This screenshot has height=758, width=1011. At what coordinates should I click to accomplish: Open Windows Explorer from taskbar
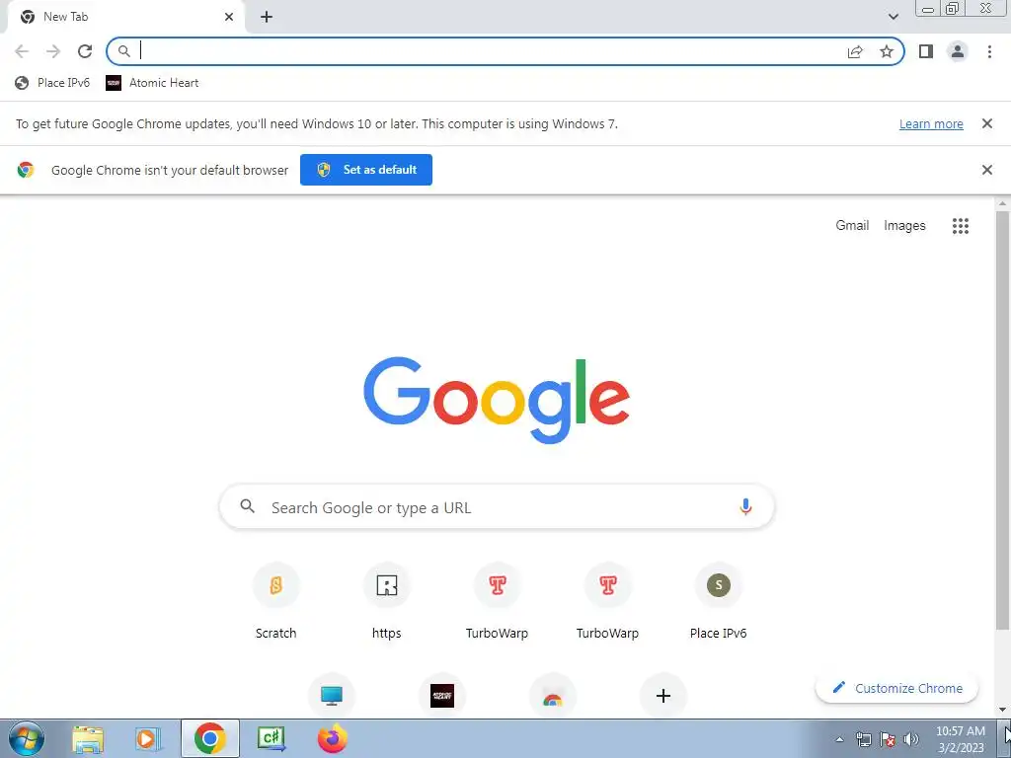[x=88, y=738]
